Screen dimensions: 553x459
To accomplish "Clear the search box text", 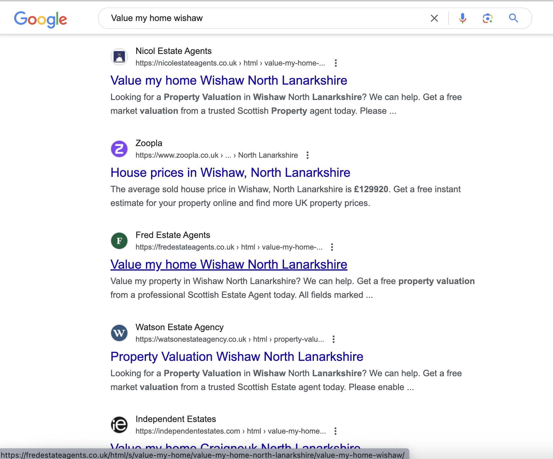I will point(434,18).
